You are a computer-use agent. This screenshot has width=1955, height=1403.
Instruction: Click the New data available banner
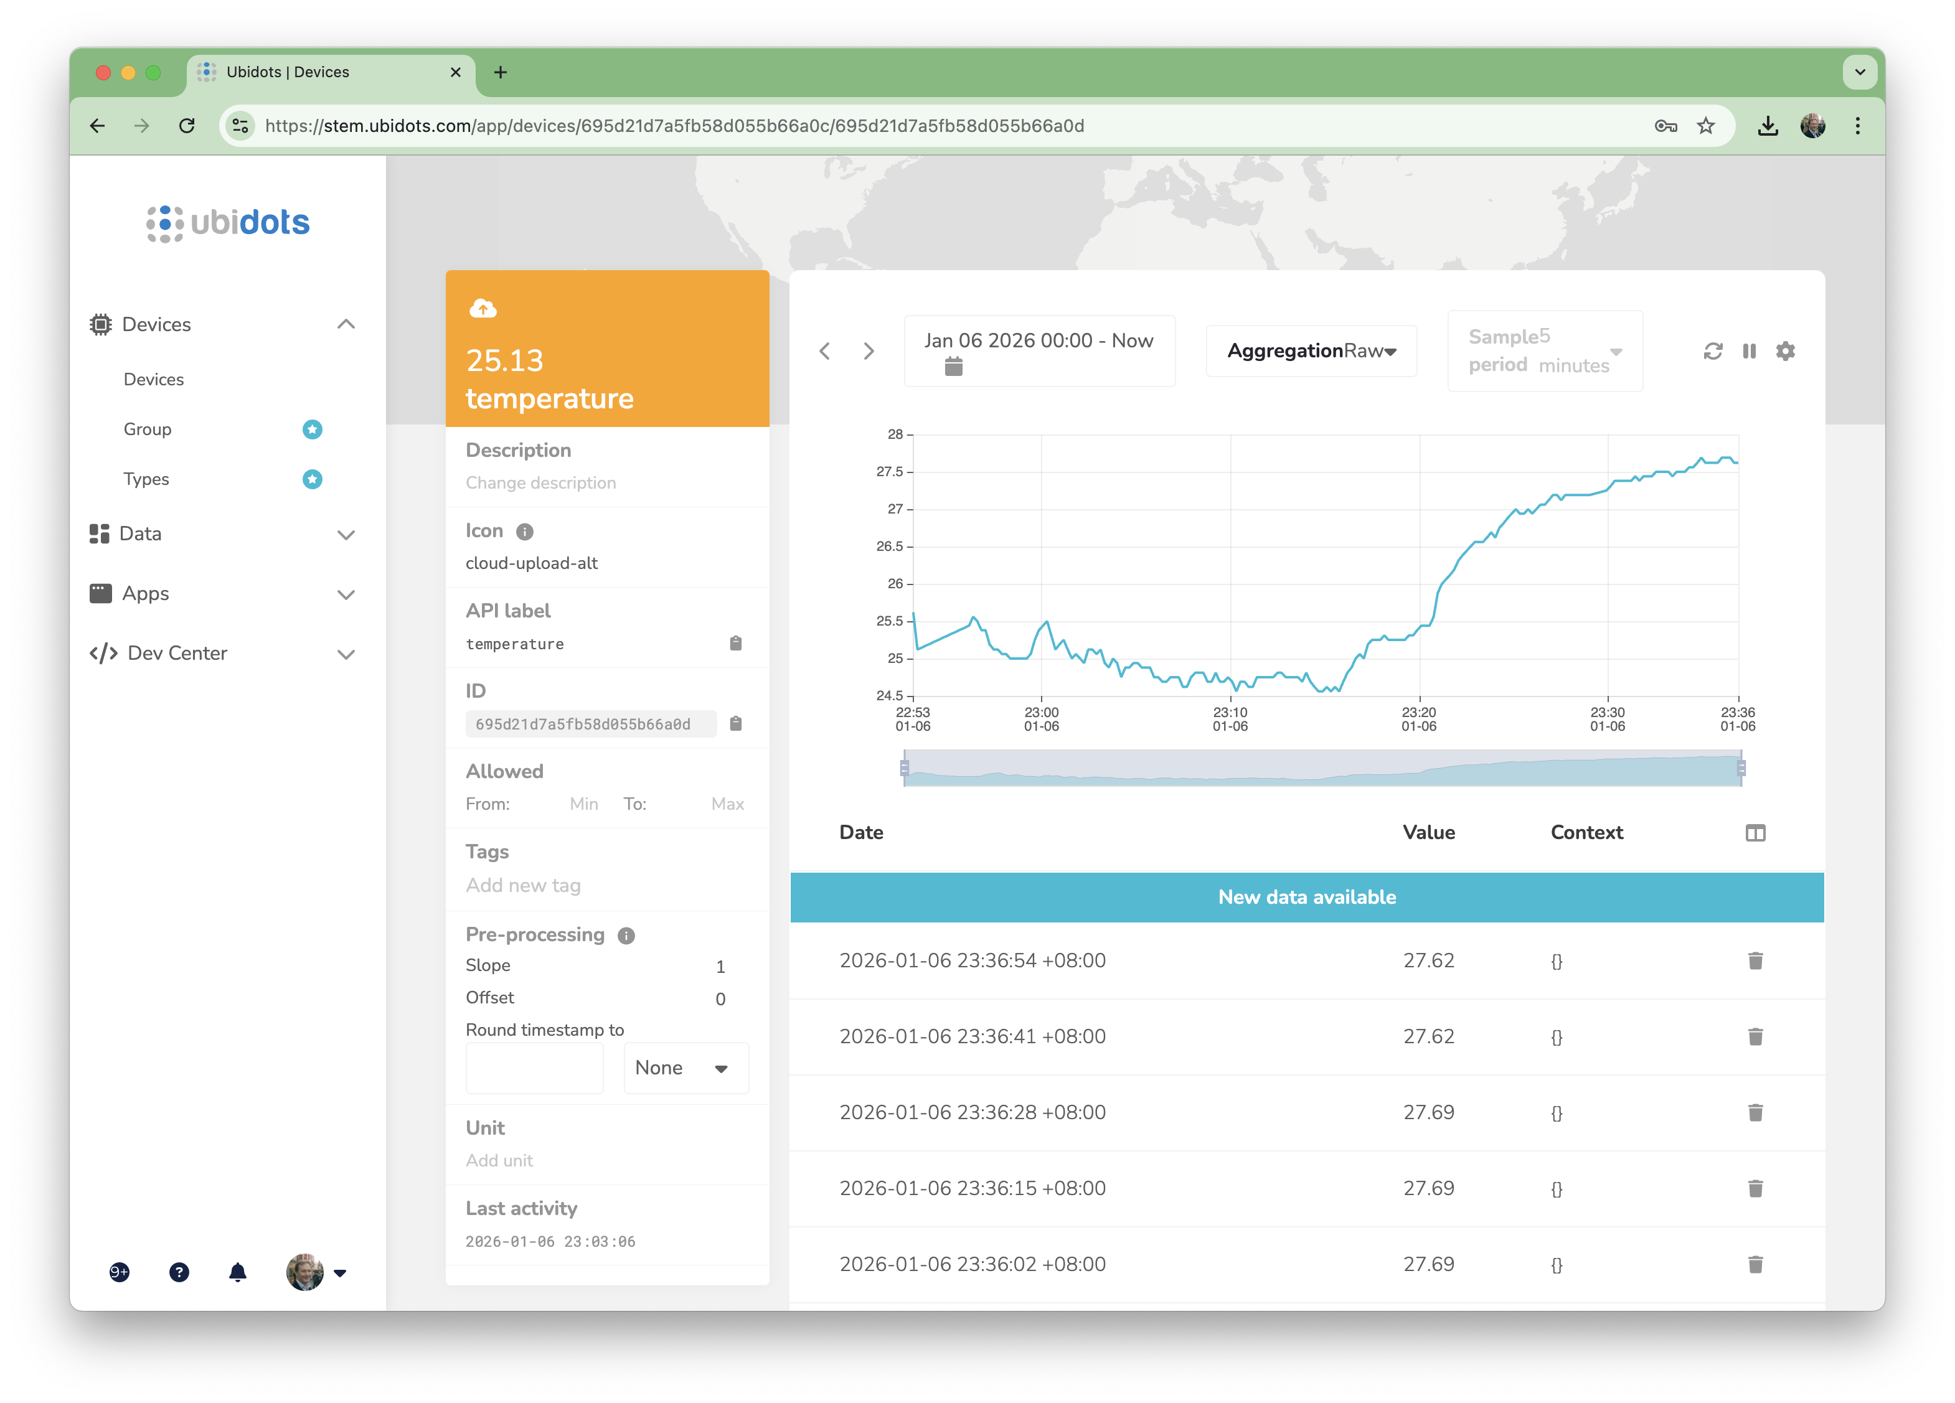point(1307,897)
